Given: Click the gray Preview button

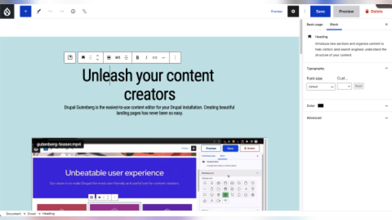Looking at the screenshot, I should 346,11.
